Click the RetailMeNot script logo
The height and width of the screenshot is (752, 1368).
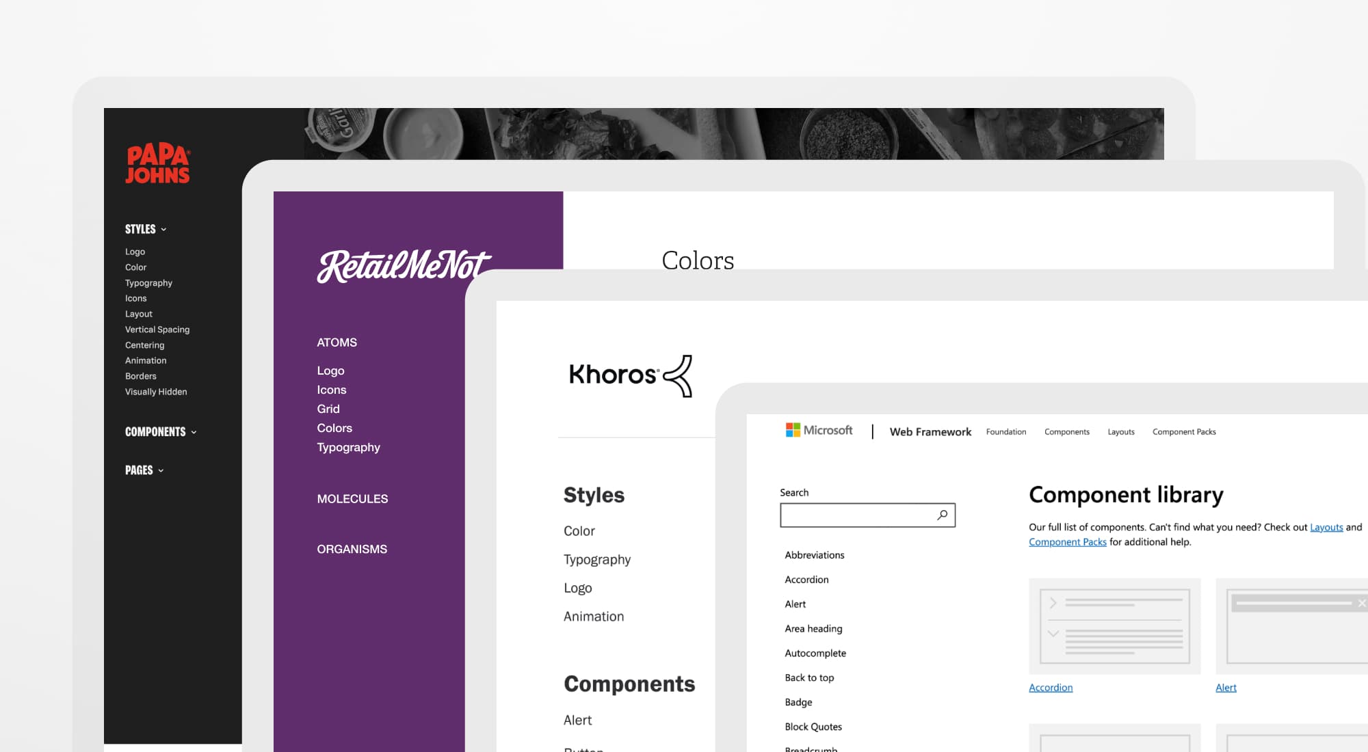(x=404, y=266)
